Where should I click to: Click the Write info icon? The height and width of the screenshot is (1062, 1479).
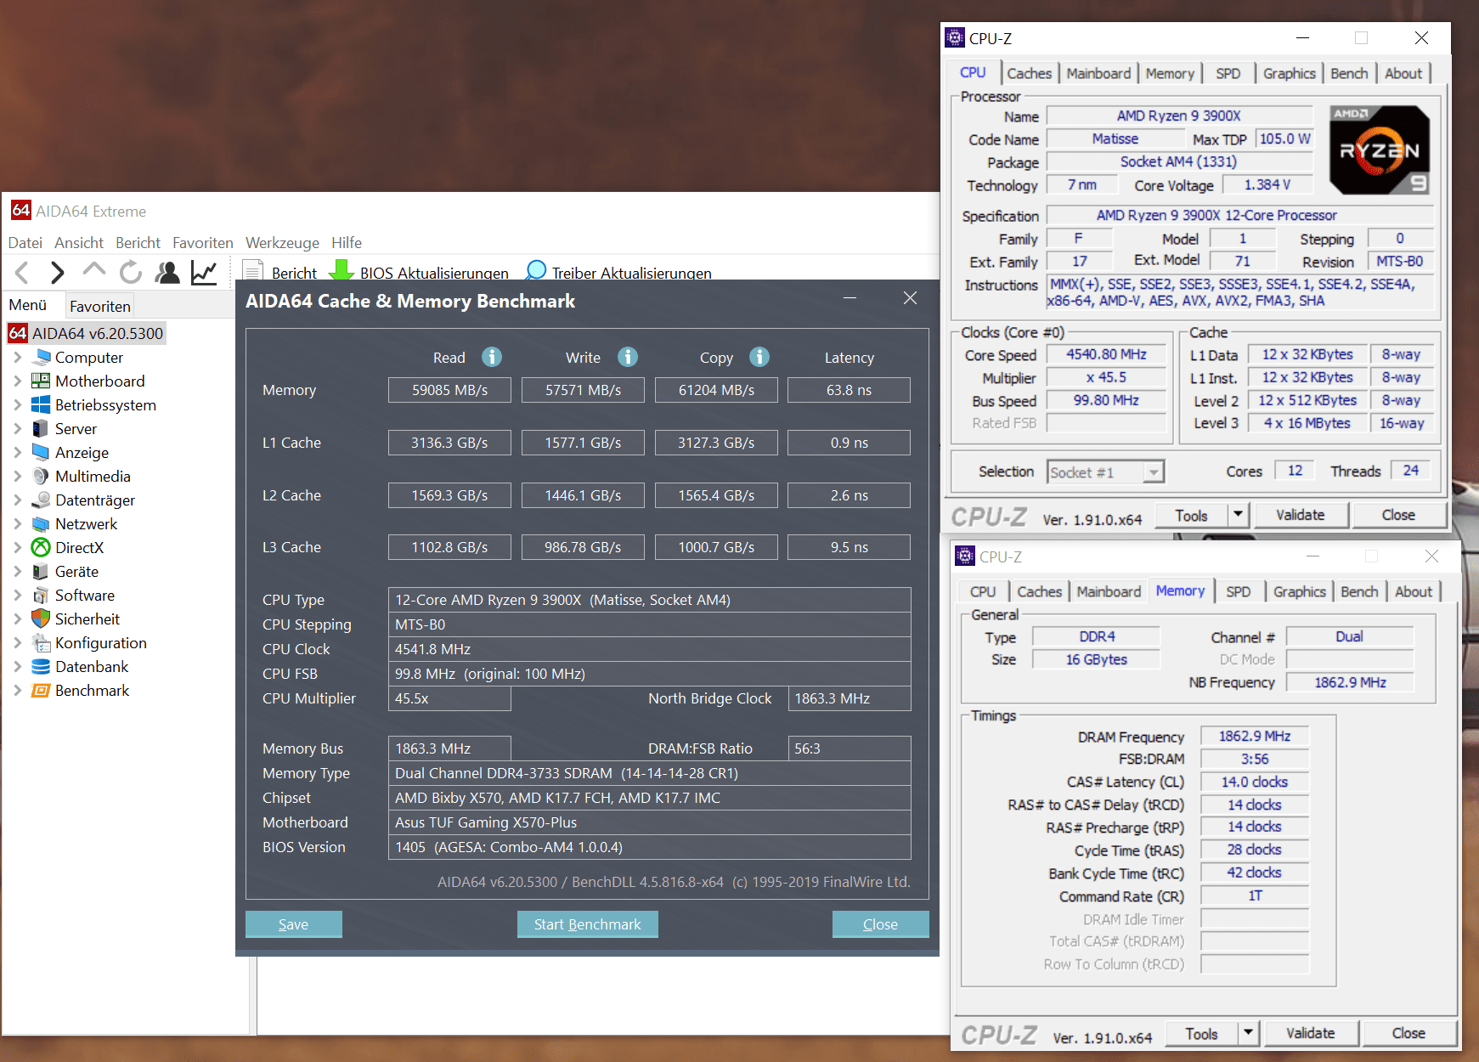(628, 357)
